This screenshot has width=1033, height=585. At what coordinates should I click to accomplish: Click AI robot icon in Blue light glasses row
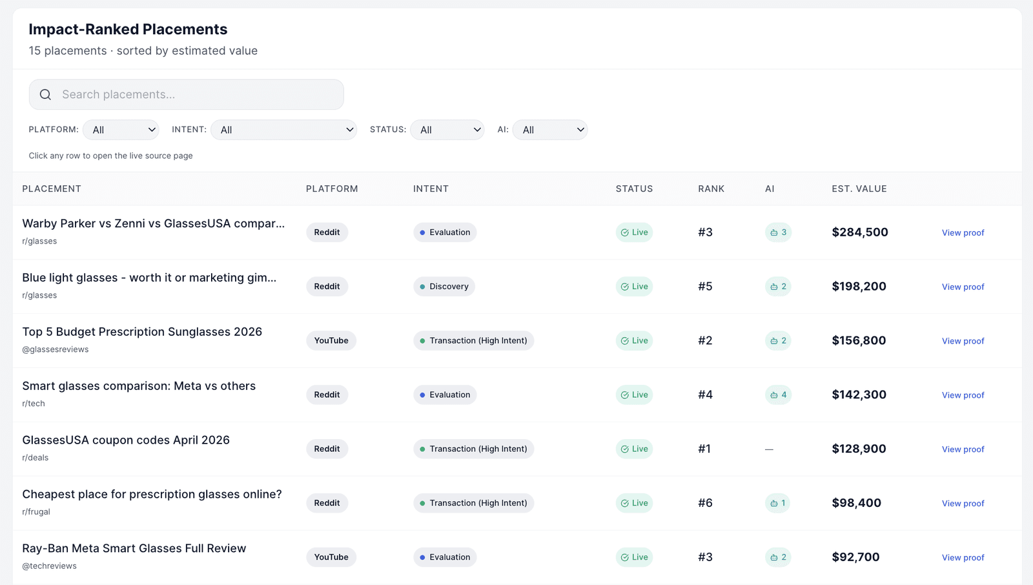(x=774, y=287)
